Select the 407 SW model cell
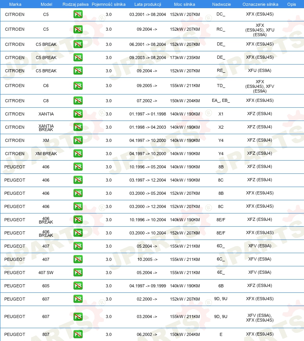304x341 pixels. pyautogui.click(x=46, y=273)
